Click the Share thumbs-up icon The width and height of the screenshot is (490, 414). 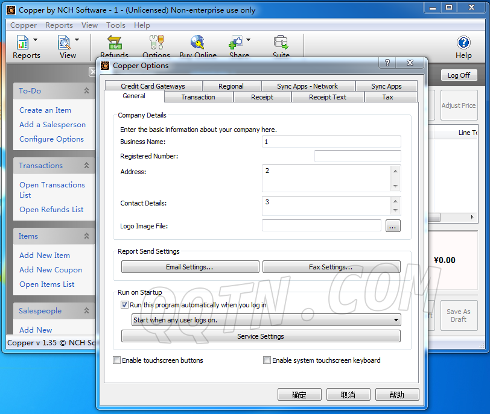click(x=236, y=43)
